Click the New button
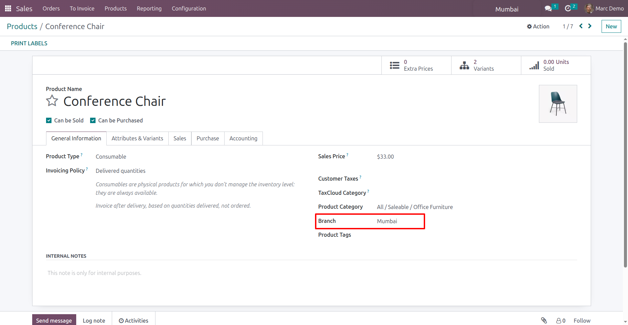 pos(611,26)
